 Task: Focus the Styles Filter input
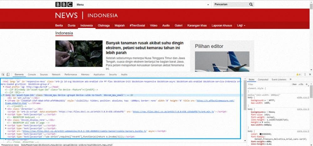coord(269,84)
